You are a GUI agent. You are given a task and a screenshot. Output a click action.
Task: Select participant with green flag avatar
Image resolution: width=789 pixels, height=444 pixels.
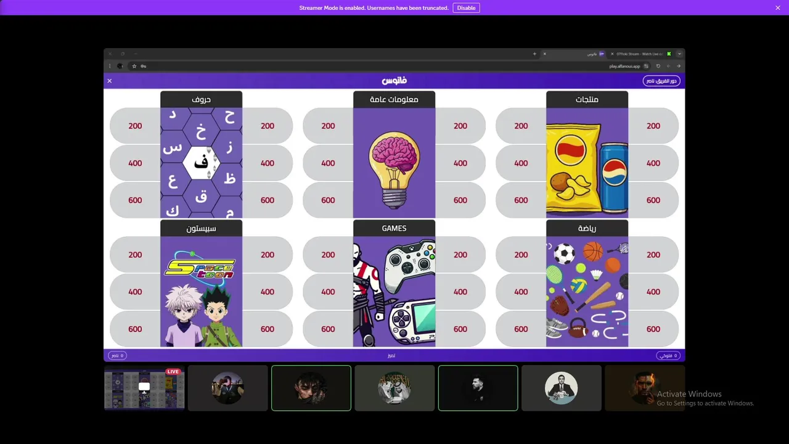pos(394,388)
